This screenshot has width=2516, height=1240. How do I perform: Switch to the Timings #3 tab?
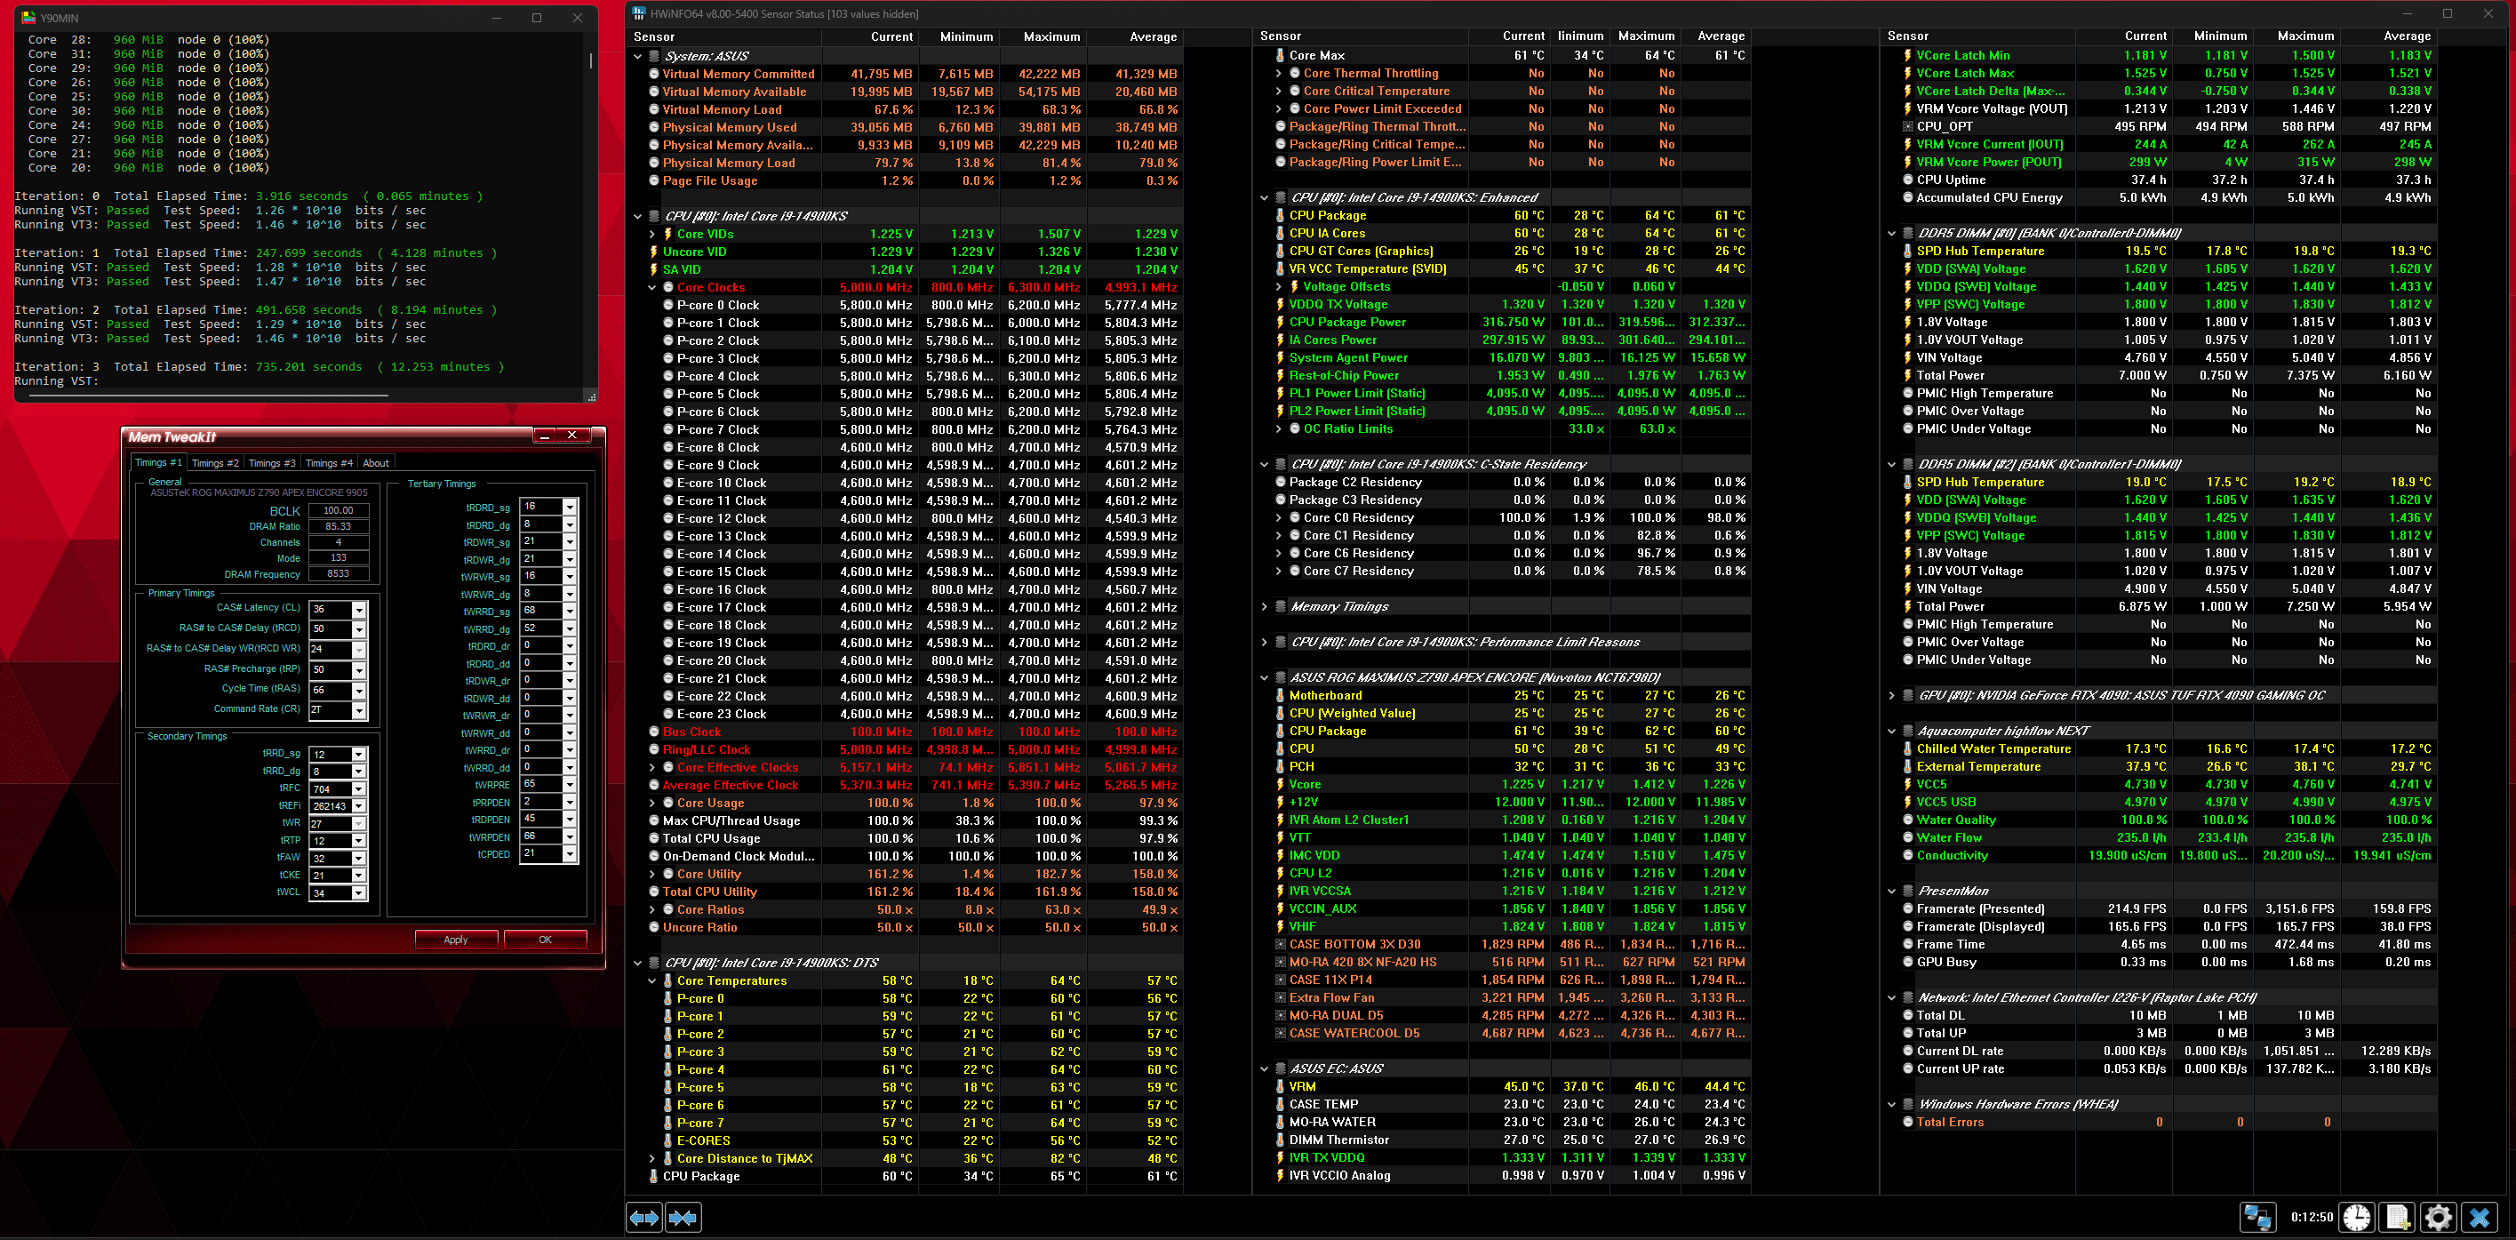pos(272,463)
